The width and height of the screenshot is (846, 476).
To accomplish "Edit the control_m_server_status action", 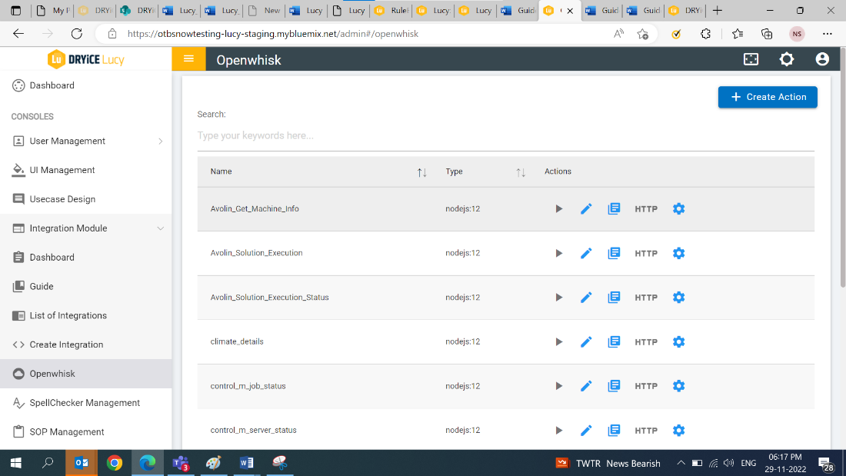I will [586, 430].
